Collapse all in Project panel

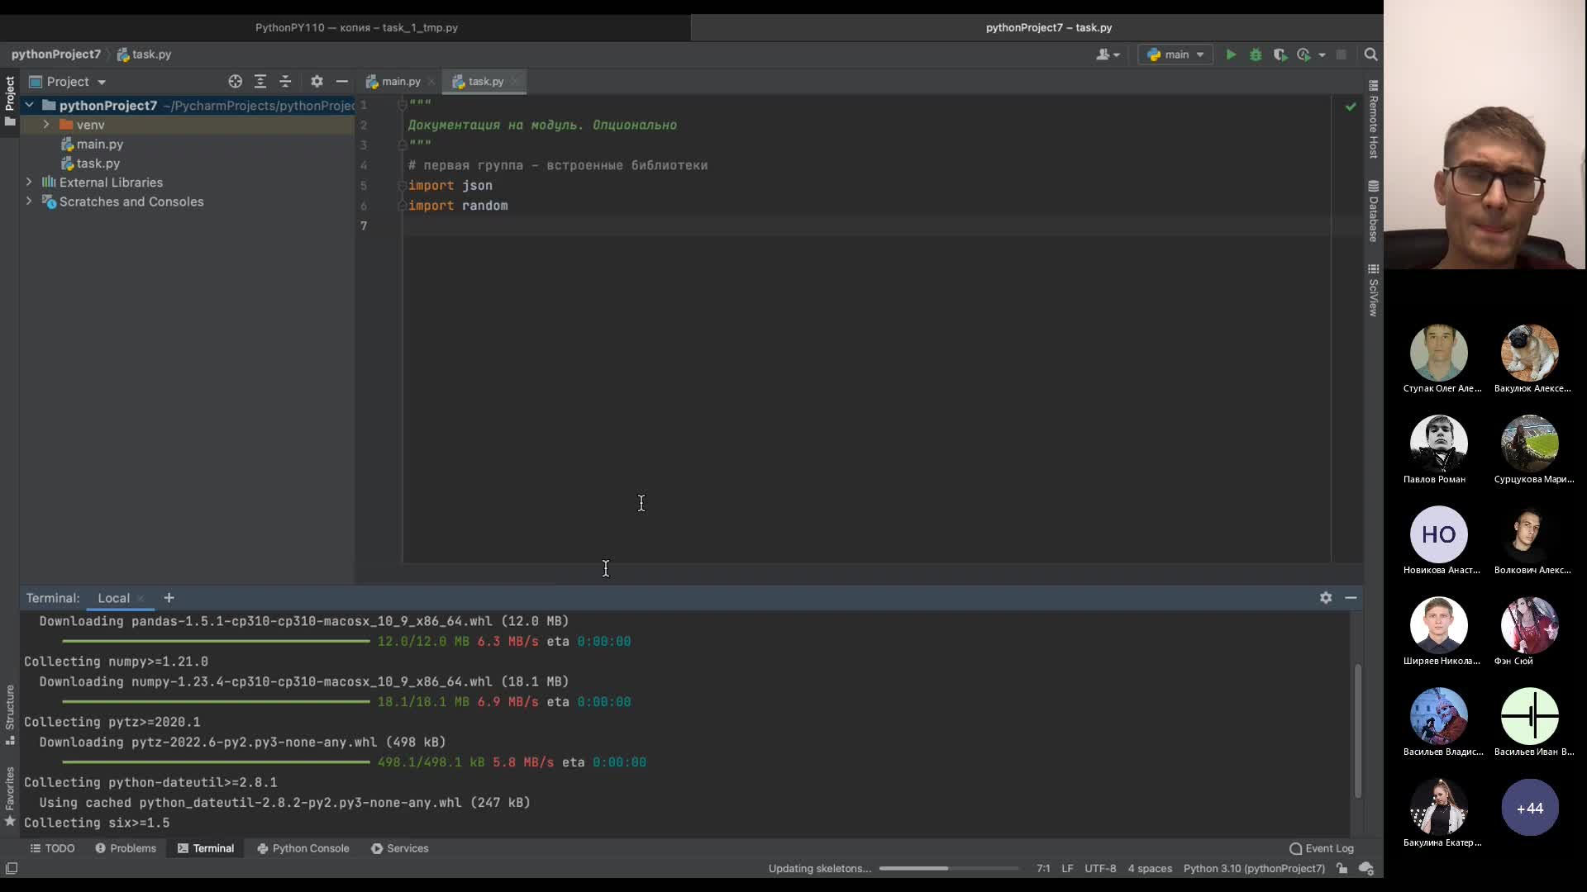(285, 82)
